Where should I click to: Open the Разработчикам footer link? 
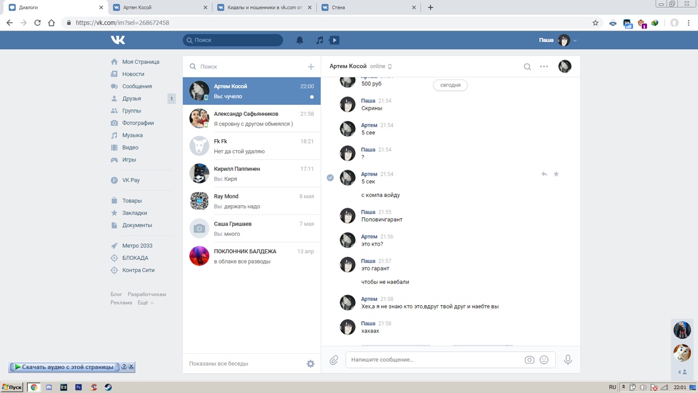click(147, 294)
